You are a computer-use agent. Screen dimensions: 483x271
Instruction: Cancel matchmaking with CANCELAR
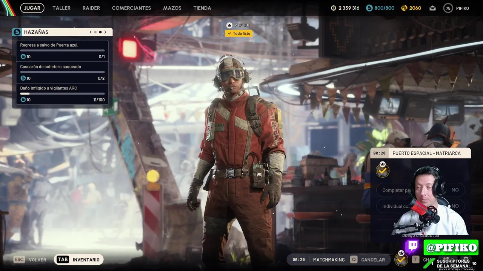[x=373, y=260]
